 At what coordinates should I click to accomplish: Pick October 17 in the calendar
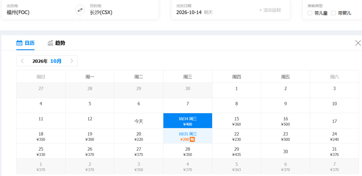[x=335, y=121]
